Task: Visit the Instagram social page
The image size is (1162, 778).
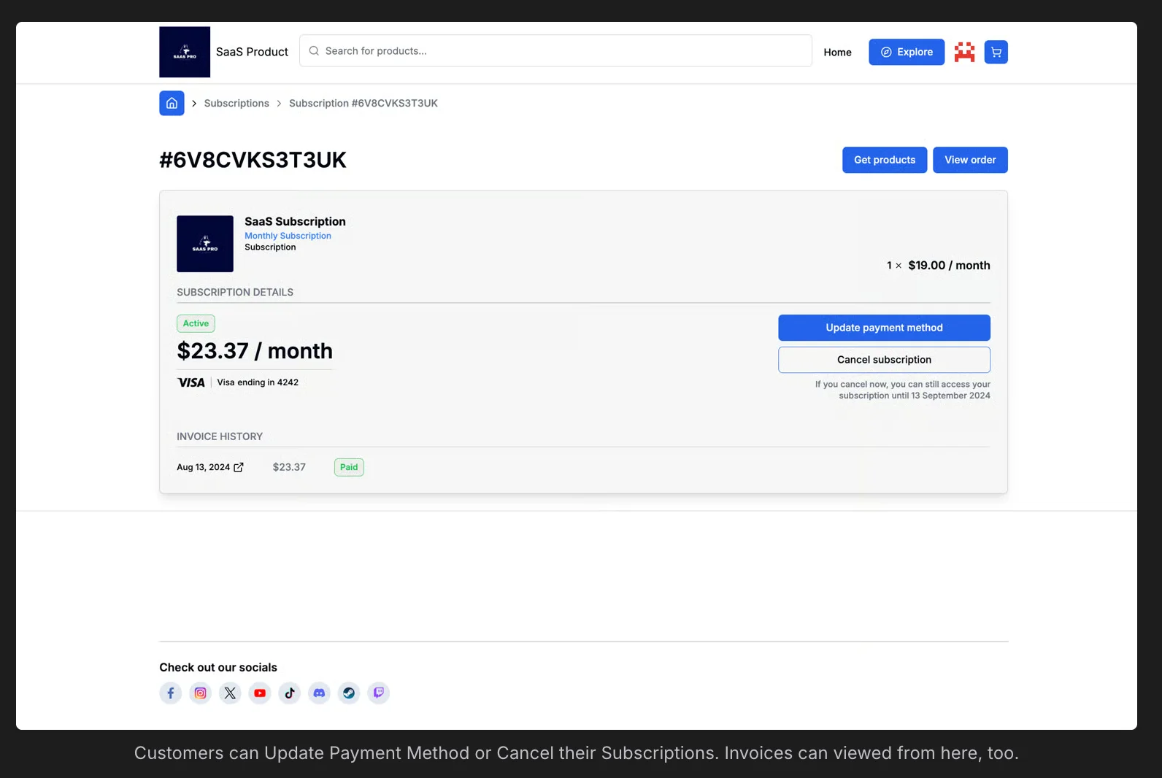Action: coord(200,693)
